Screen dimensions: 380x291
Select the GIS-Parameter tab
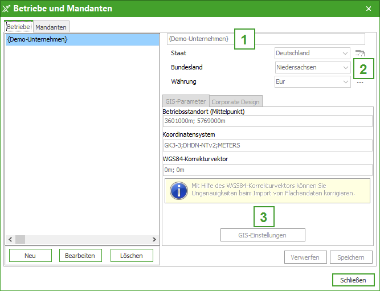[x=186, y=101]
